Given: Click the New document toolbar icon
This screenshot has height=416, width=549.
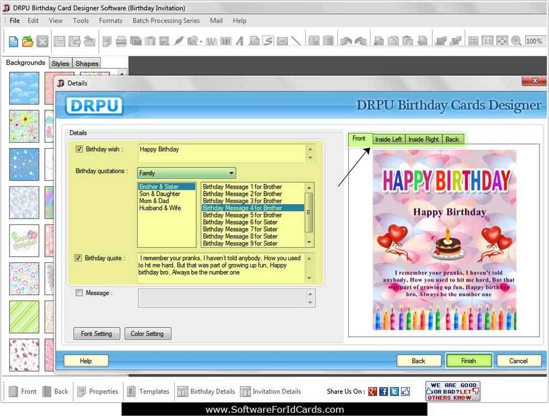Looking at the screenshot, I should coord(13,41).
